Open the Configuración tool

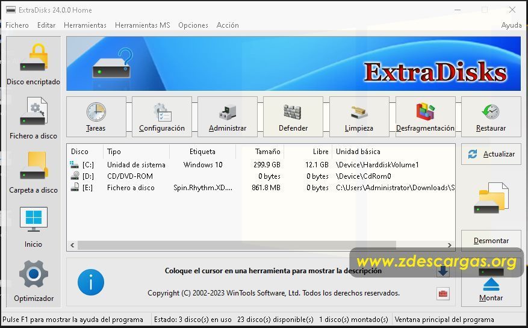pyautogui.click(x=161, y=117)
